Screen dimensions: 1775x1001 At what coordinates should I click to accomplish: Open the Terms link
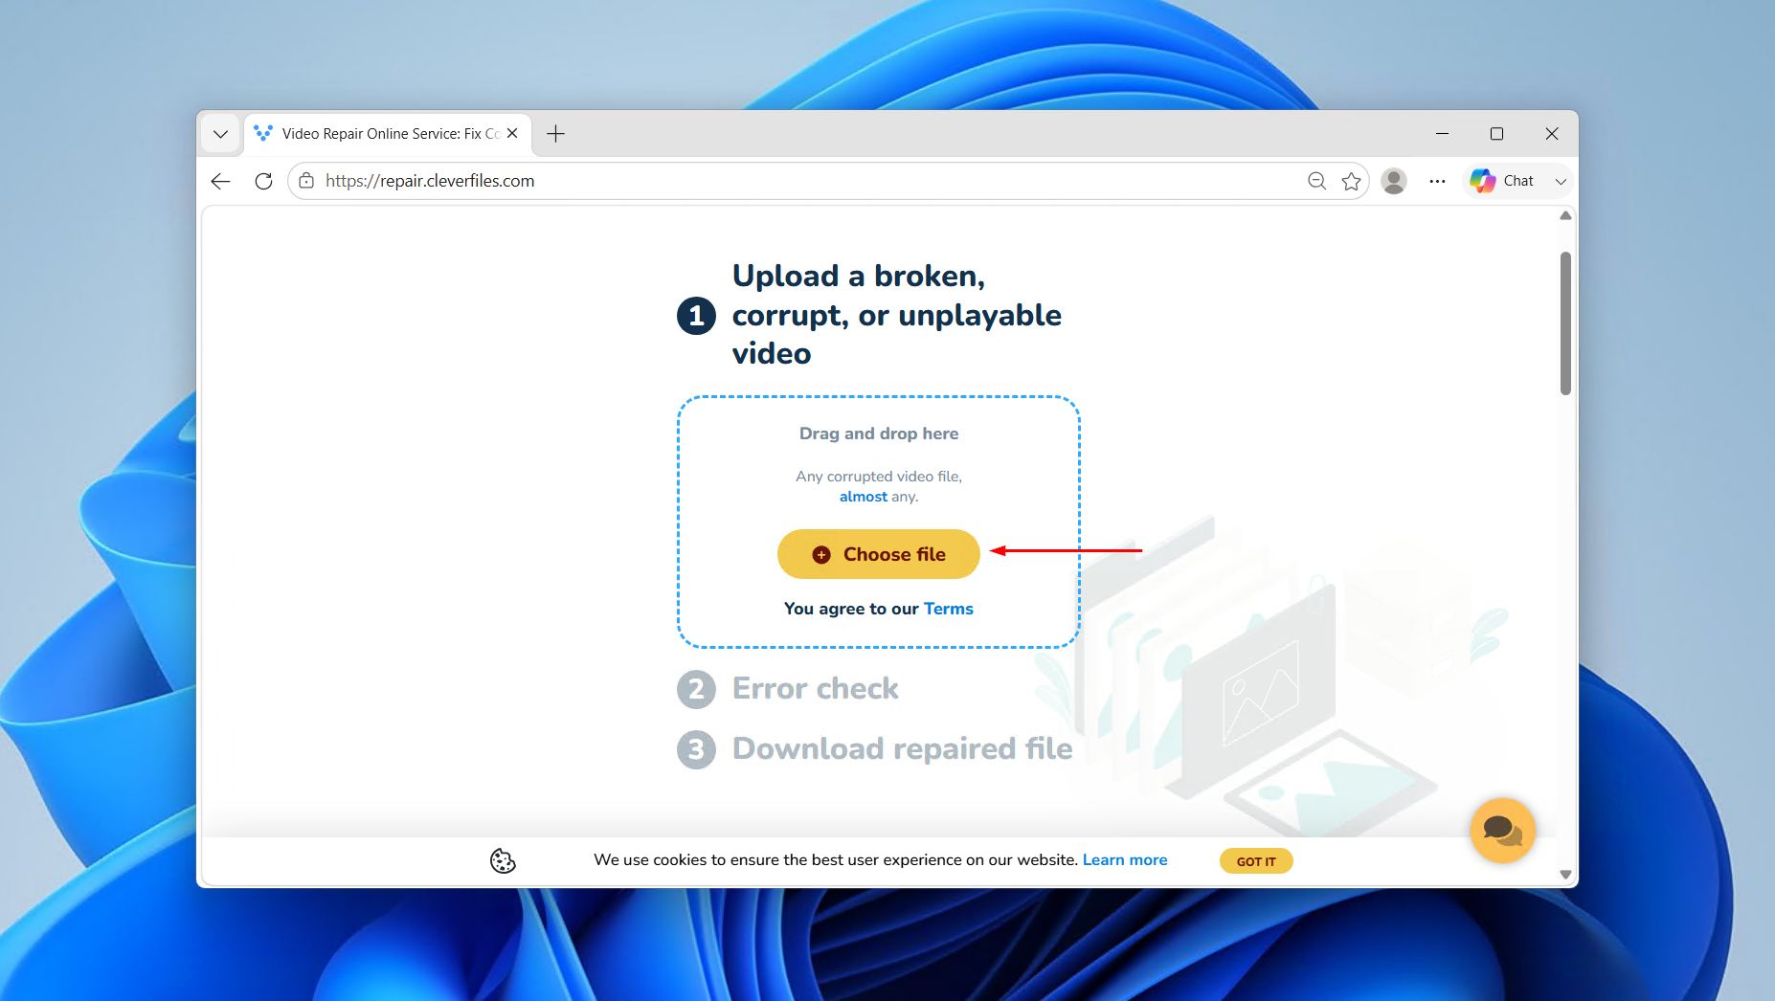[948, 609]
